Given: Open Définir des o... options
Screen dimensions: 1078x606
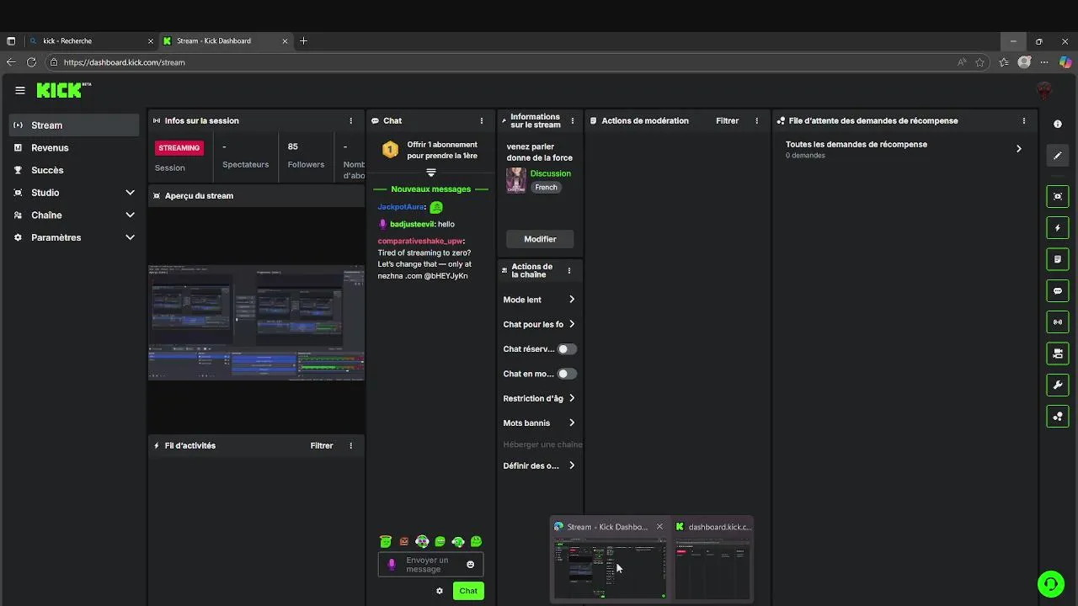Looking at the screenshot, I should (x=539, y=465).
